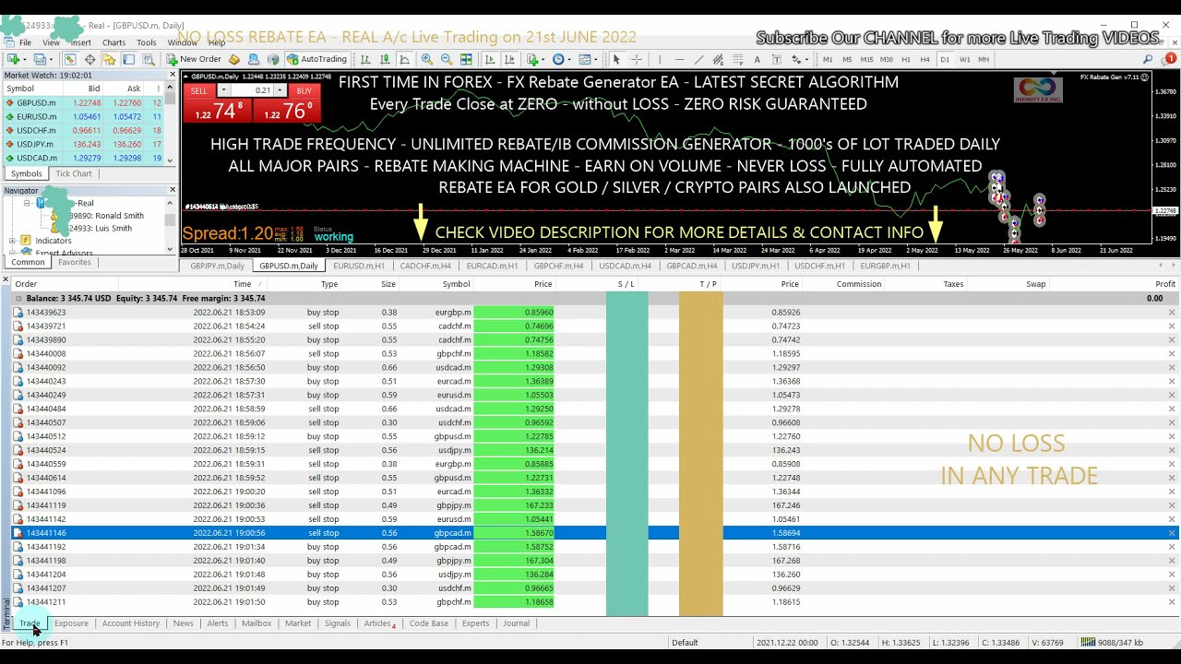Select the text 'A' tool
This screenshot has height=664, width=1181.
point(757,59)
